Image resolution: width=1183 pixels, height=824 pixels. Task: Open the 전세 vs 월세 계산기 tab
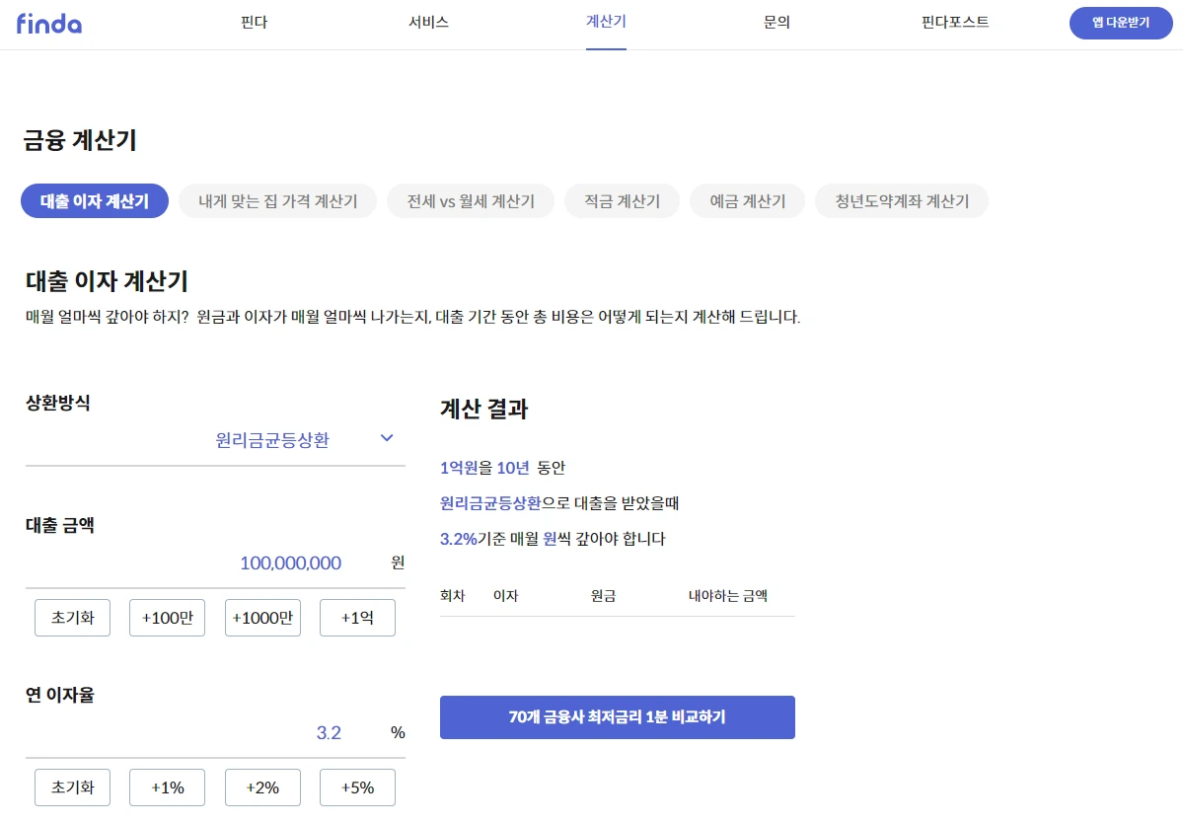pos(471,200)
